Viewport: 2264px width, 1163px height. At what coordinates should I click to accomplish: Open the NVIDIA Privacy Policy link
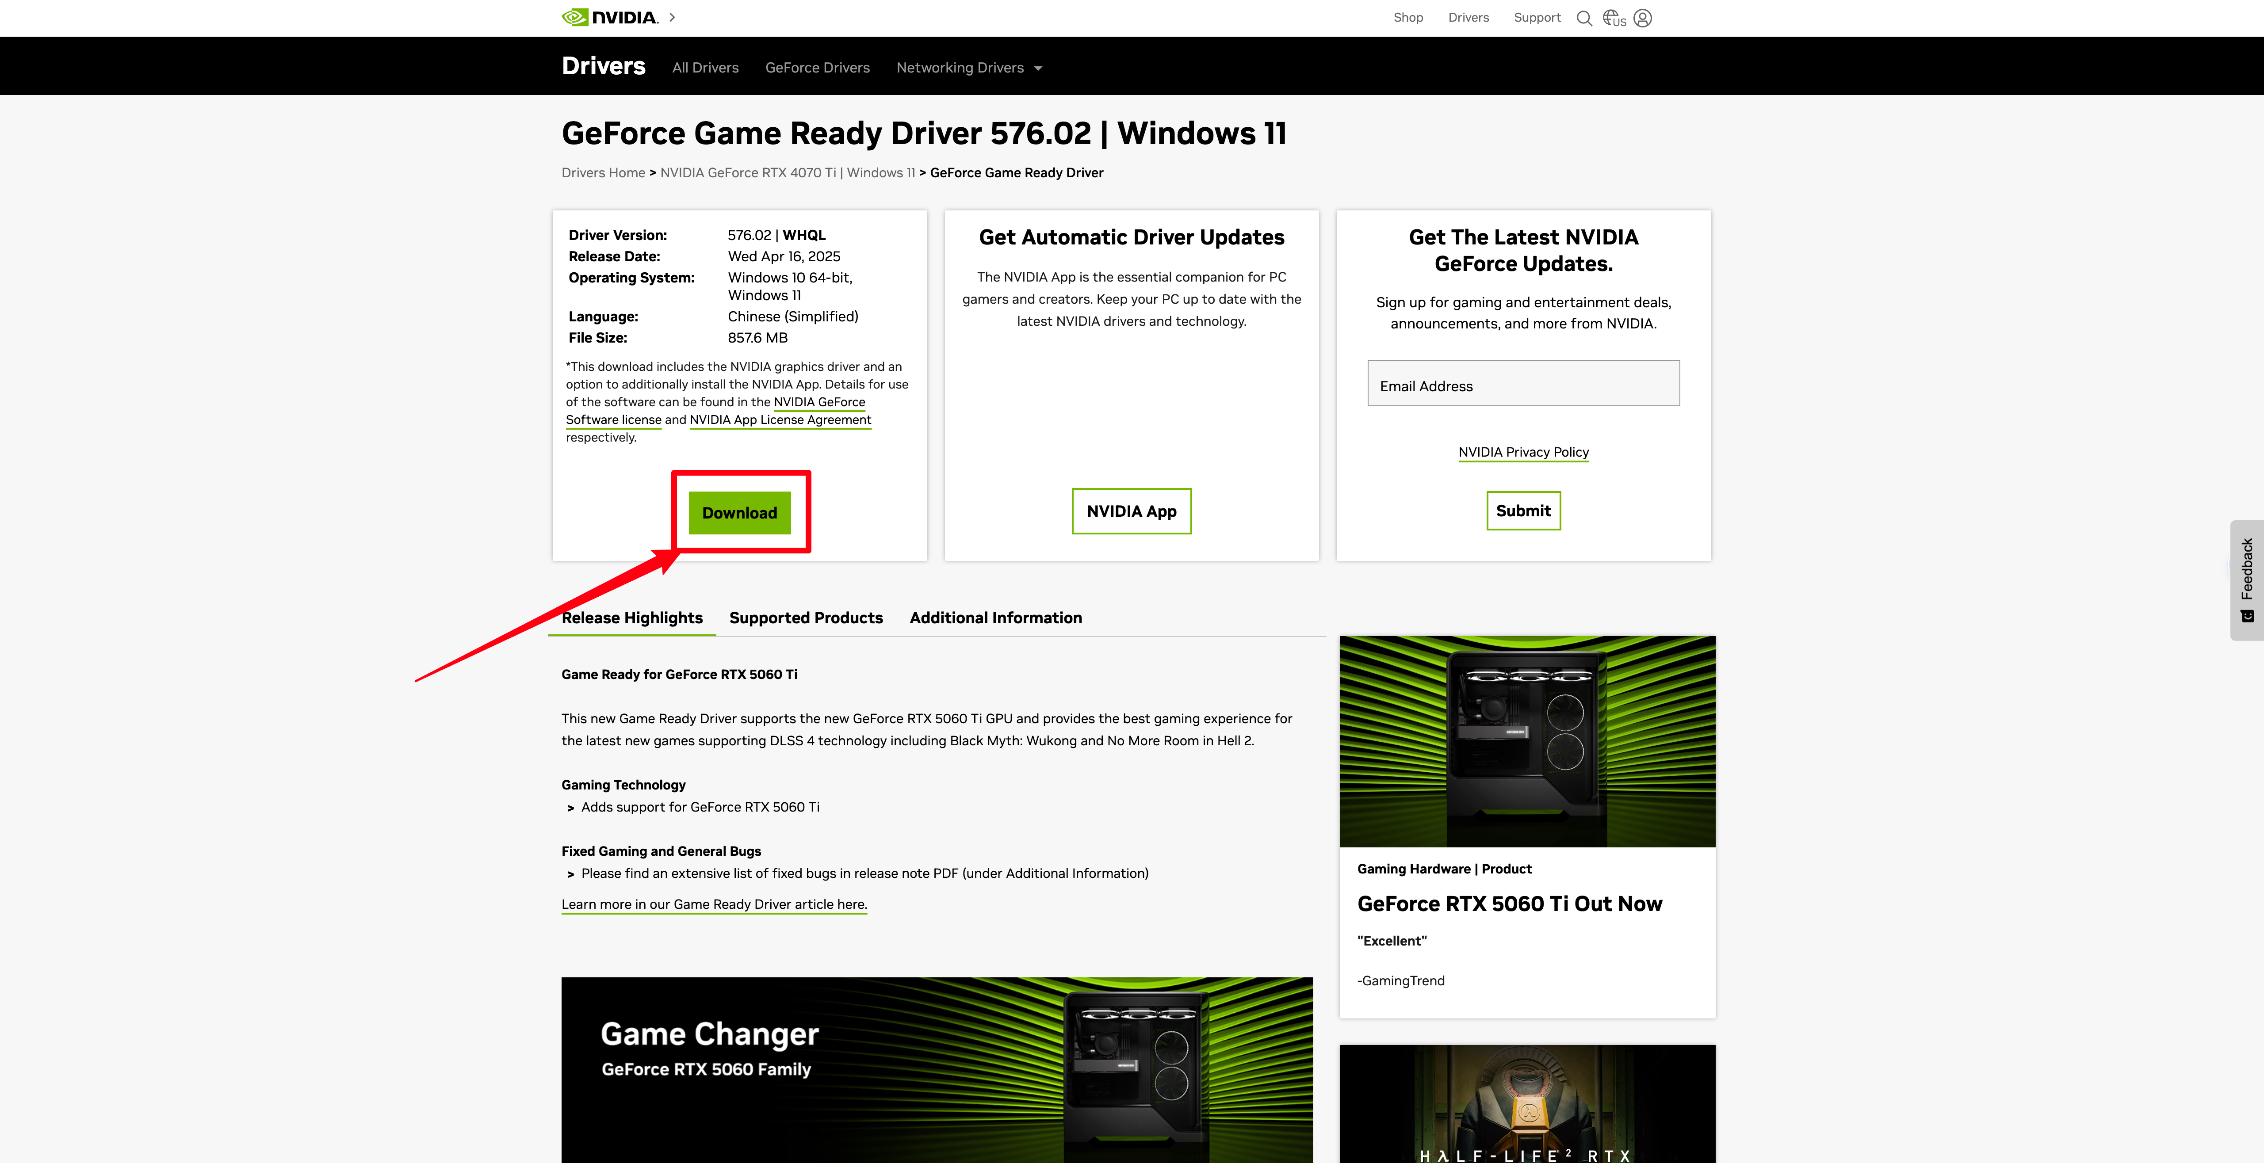tap(1523, 452)
